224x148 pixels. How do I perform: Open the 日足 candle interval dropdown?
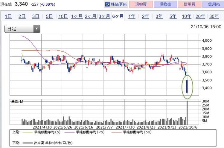pos(22,29)
